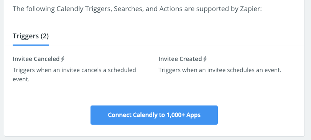This screenshot has width=311, height=140.
Task: Select the Invitee Canceled trigger title
Action: point(36,59)
